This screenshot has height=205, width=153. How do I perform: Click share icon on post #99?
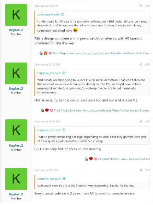tap(141, 170)
